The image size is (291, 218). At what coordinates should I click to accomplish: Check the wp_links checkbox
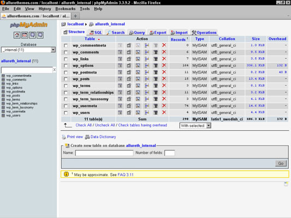click(x=66, y=59)
